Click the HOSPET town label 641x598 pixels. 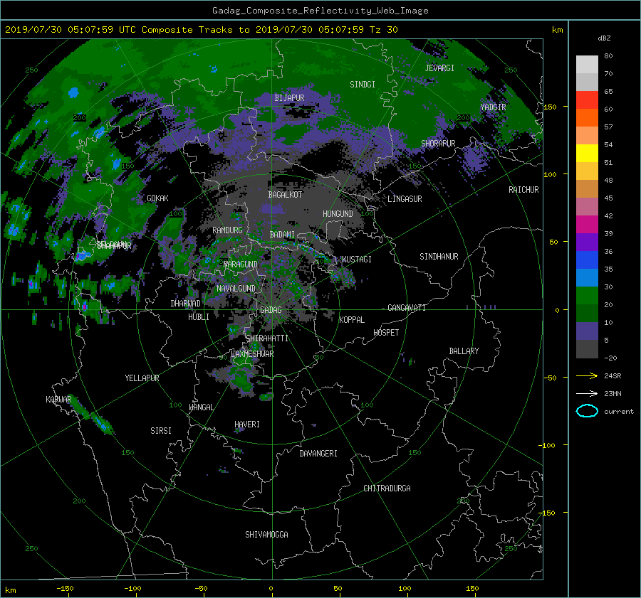(x=386, y=333)
